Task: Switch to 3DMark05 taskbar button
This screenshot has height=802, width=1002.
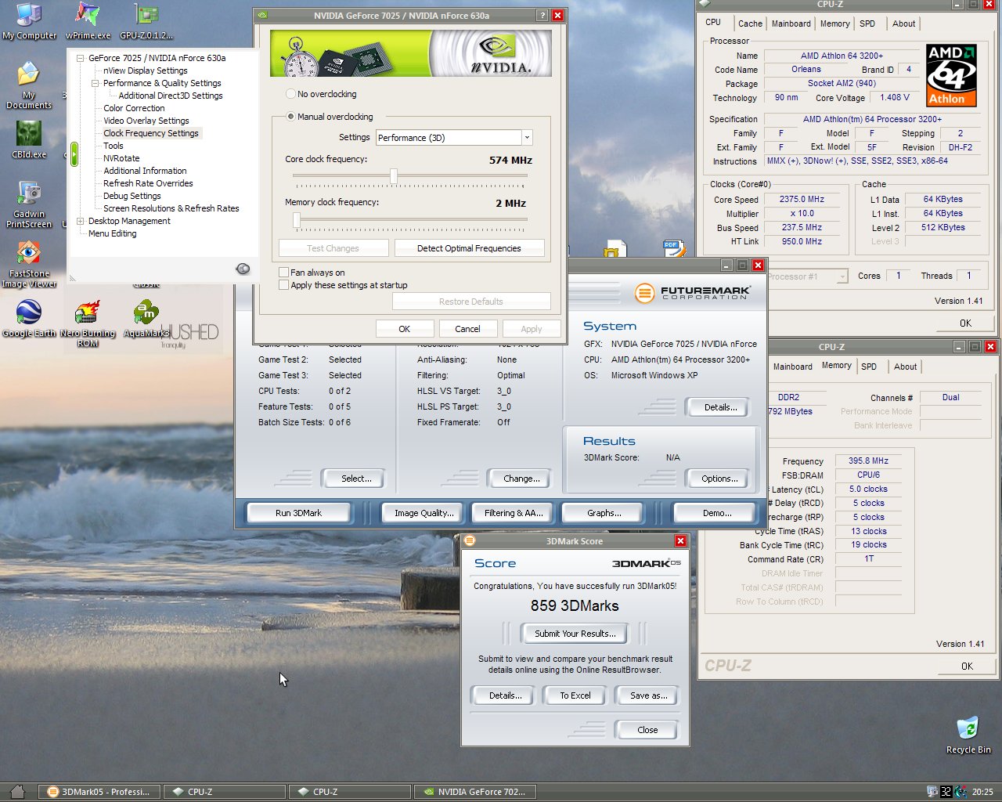Action: [99, 792]
